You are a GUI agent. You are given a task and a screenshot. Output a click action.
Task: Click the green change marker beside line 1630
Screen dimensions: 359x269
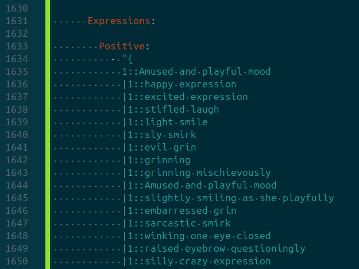47,9
